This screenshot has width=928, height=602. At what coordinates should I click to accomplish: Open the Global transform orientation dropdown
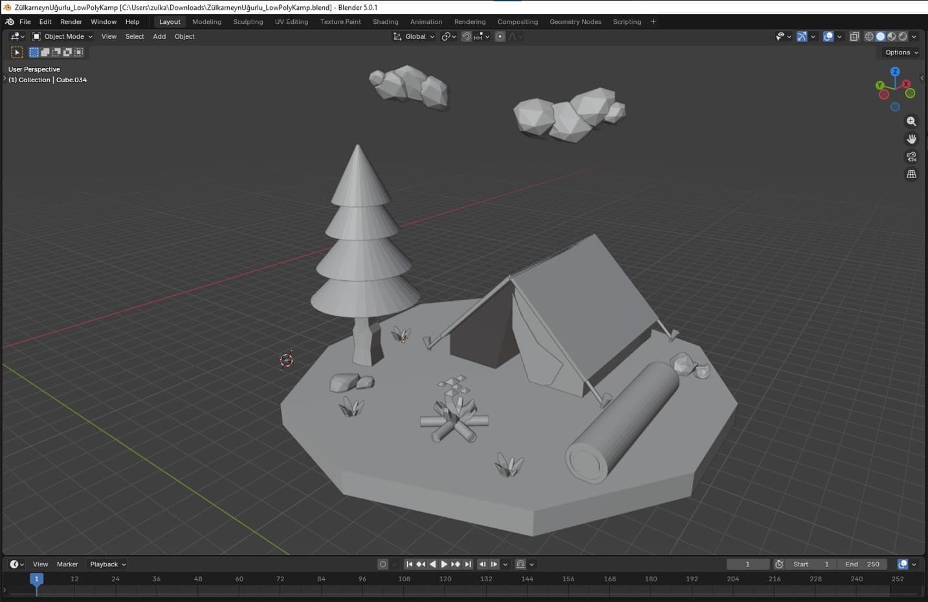coord(414,36)
